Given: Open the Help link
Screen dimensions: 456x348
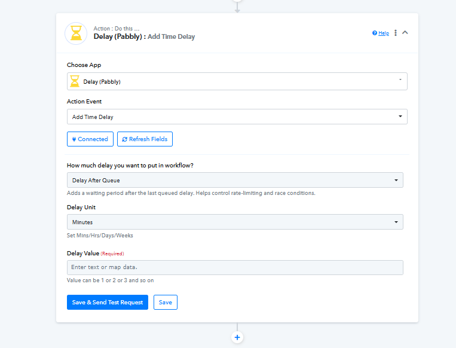Looking at the screenshot, I should tap(383, 33).
